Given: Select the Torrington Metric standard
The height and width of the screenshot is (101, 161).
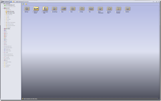Looking at the screenshot, I should 10,56.
